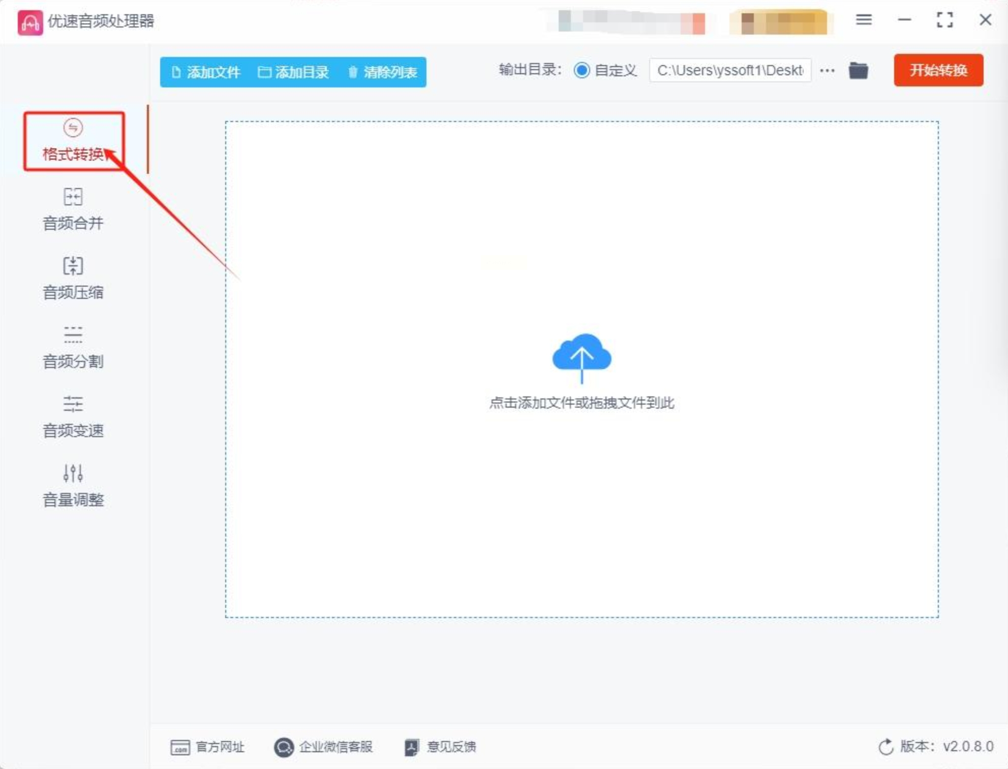Image resolution: width=1008 pixels, height=769 pixels.
Task: Open the 音频合并 audio merge tool
Action: [73, 208]
